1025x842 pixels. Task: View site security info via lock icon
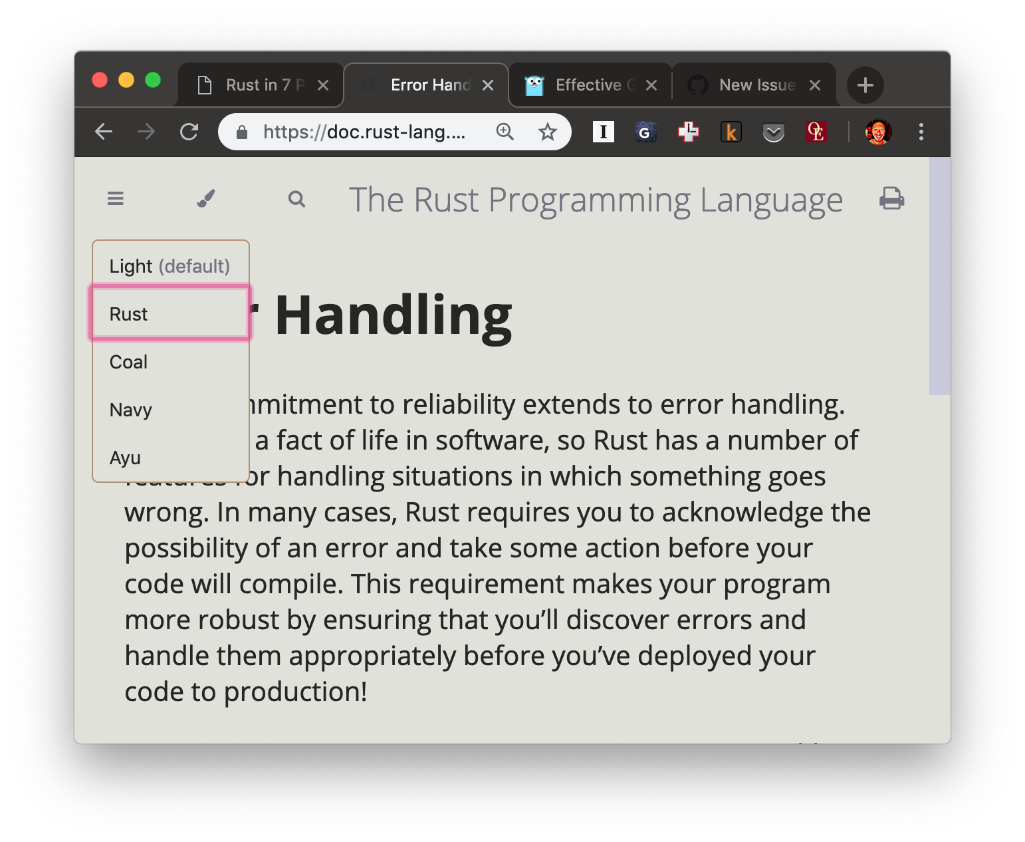[241, 132]
